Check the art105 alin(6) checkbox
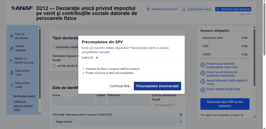This screenshot has width=266, height=129. (54, 66)
